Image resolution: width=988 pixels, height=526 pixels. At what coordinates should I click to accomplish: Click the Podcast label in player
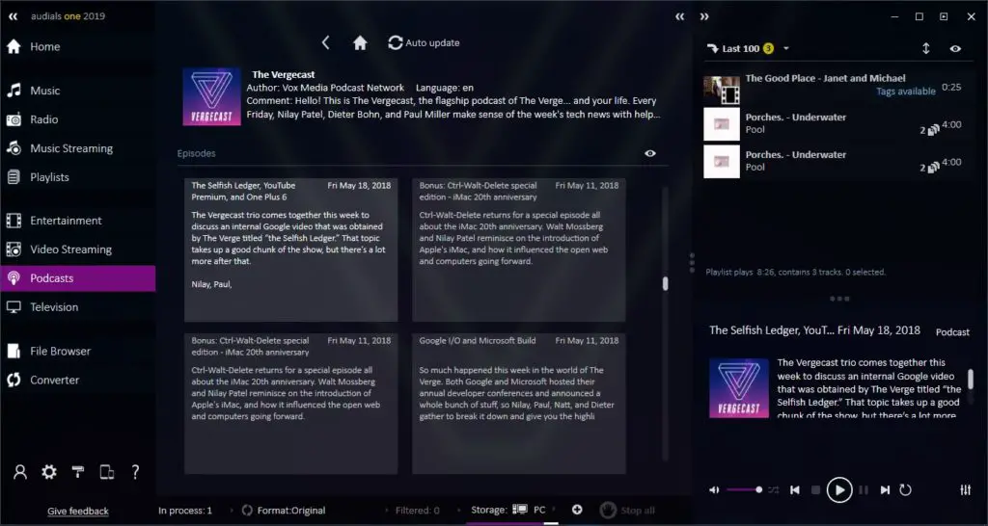click(x=952, y=332)
